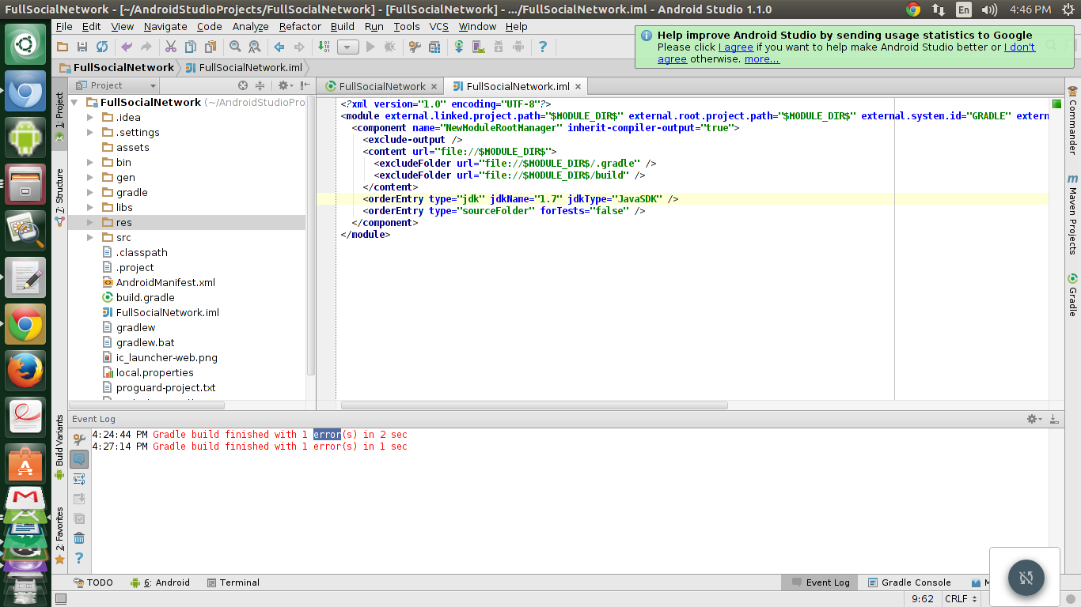Click the Event Log hide-panel icon
The width and height of the screenshot is (1081, 607).
1054,419
